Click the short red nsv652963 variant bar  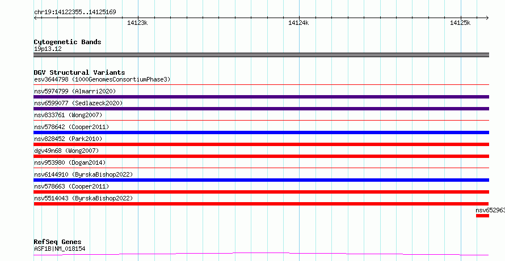(482, 216)
